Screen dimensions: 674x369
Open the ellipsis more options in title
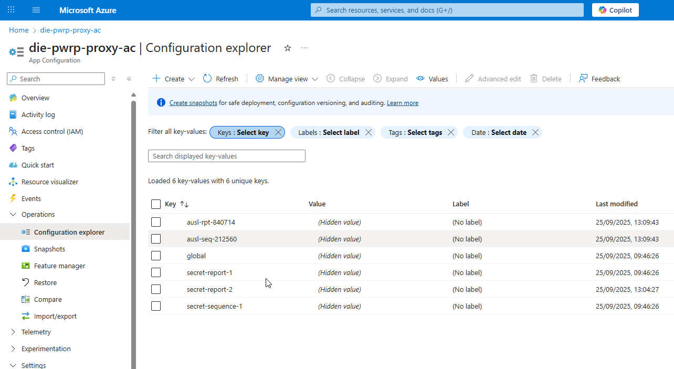[x=304, y=48]
